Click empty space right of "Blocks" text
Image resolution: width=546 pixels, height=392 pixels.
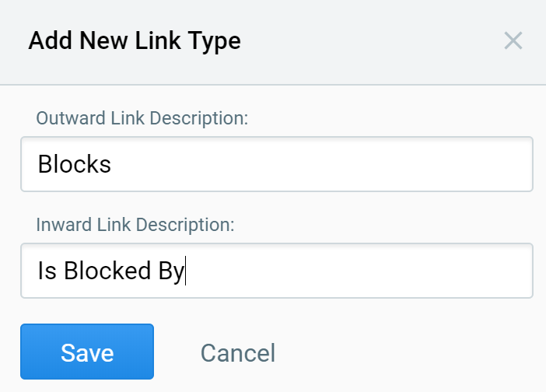pos(327,164)
